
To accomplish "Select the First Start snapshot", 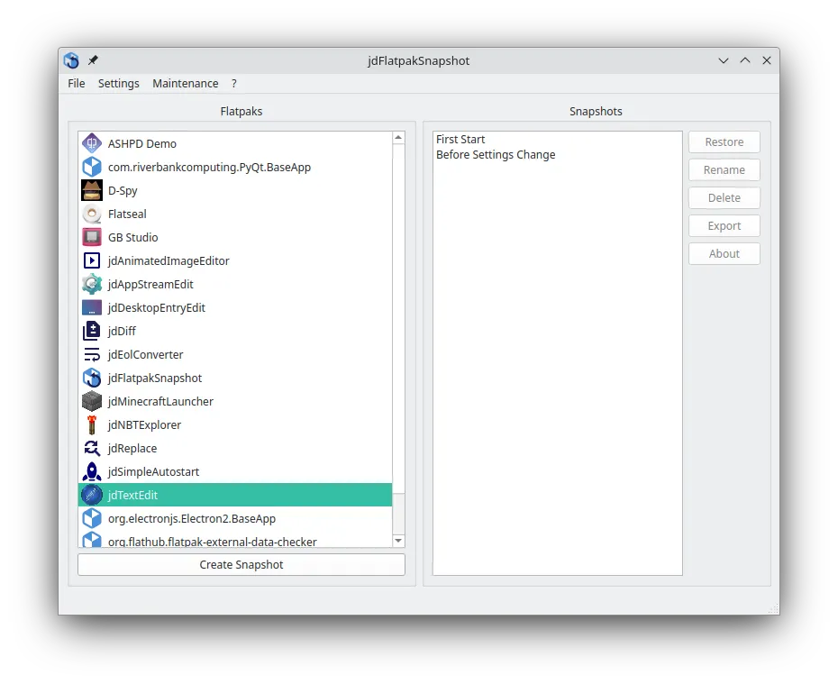I will [x=558, y=140].
